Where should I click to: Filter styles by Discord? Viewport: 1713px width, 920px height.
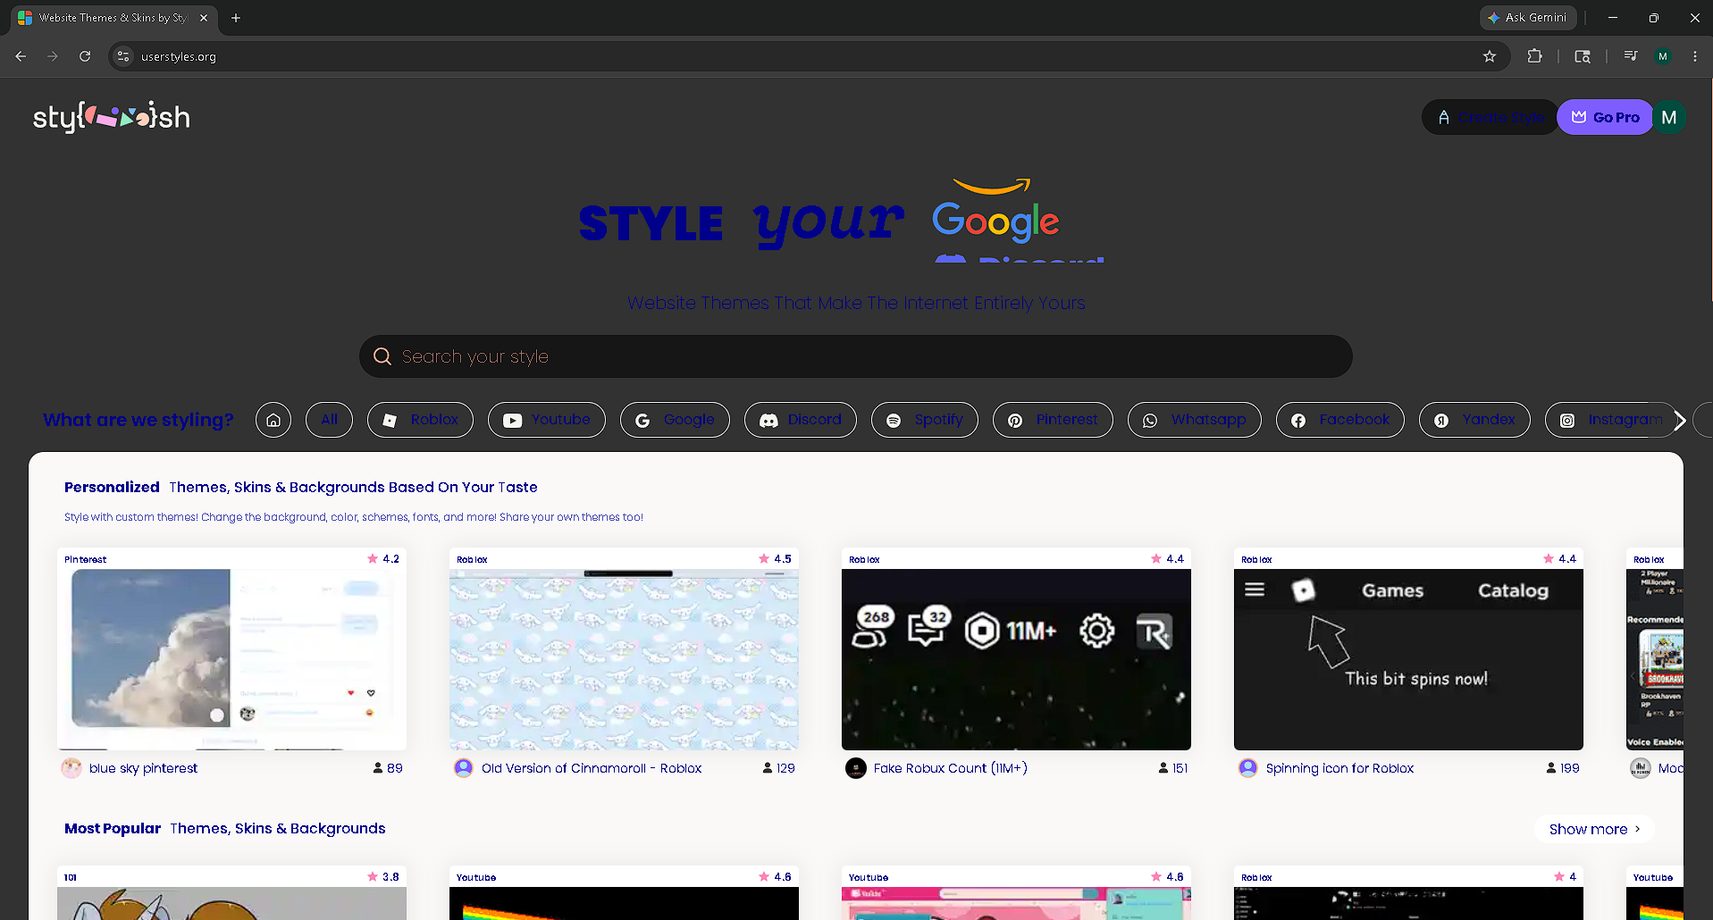pos(801,420)
